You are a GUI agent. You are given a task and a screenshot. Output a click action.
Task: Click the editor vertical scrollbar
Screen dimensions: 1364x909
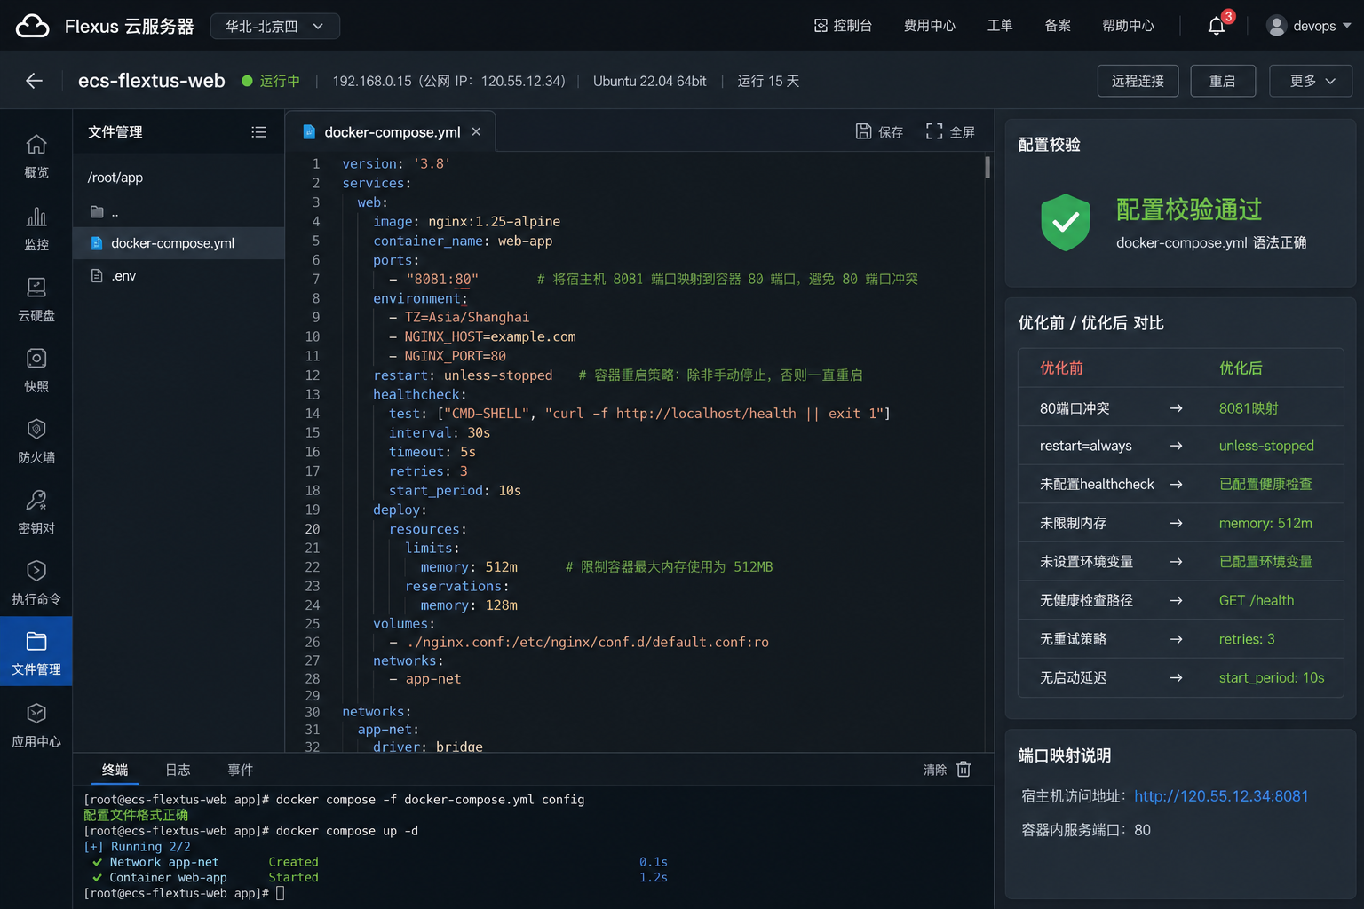987,167
